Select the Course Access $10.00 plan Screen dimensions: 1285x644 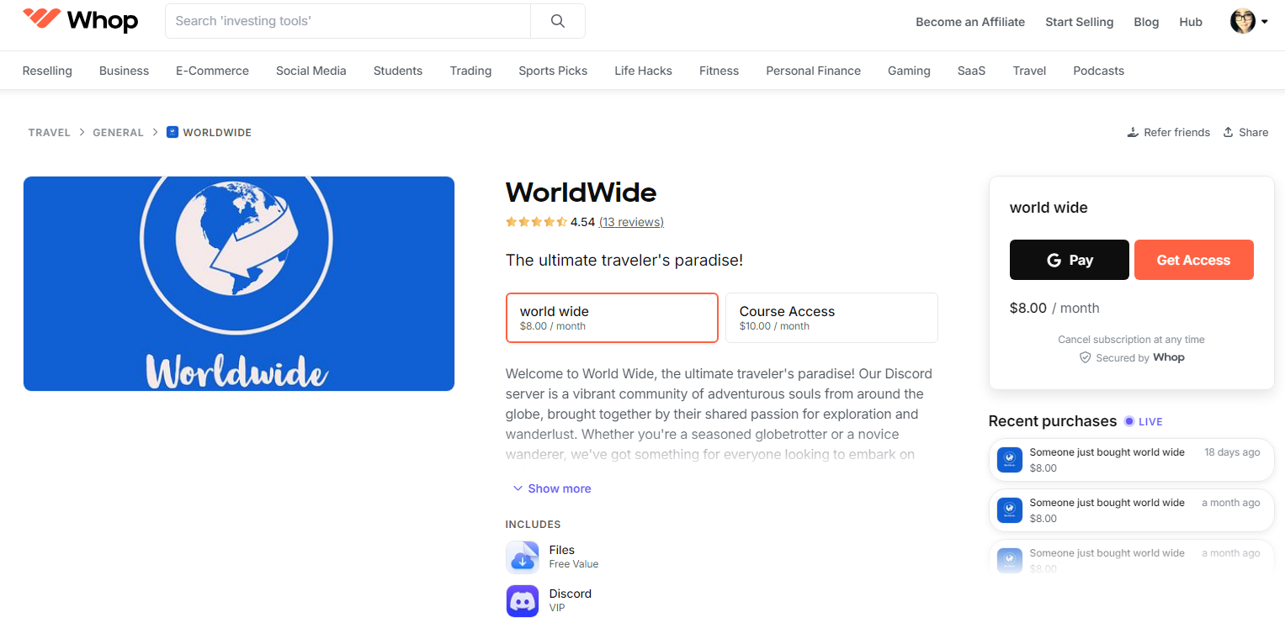pyautogui.click(x=831, y=318)
